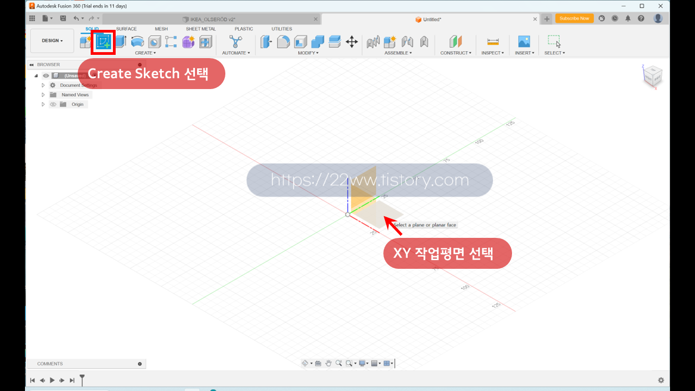
Task: Collapse the Unsaved root component node
Action: tap(36, 76)
